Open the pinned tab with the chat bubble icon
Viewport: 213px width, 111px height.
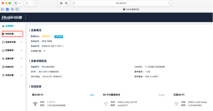pos(17,10)
